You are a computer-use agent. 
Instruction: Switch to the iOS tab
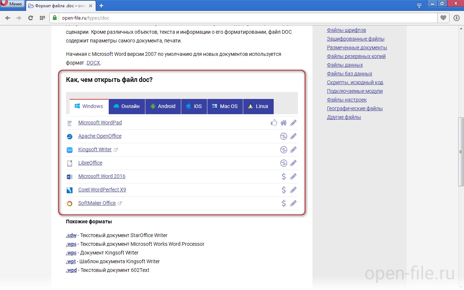(x=194, y=106)
